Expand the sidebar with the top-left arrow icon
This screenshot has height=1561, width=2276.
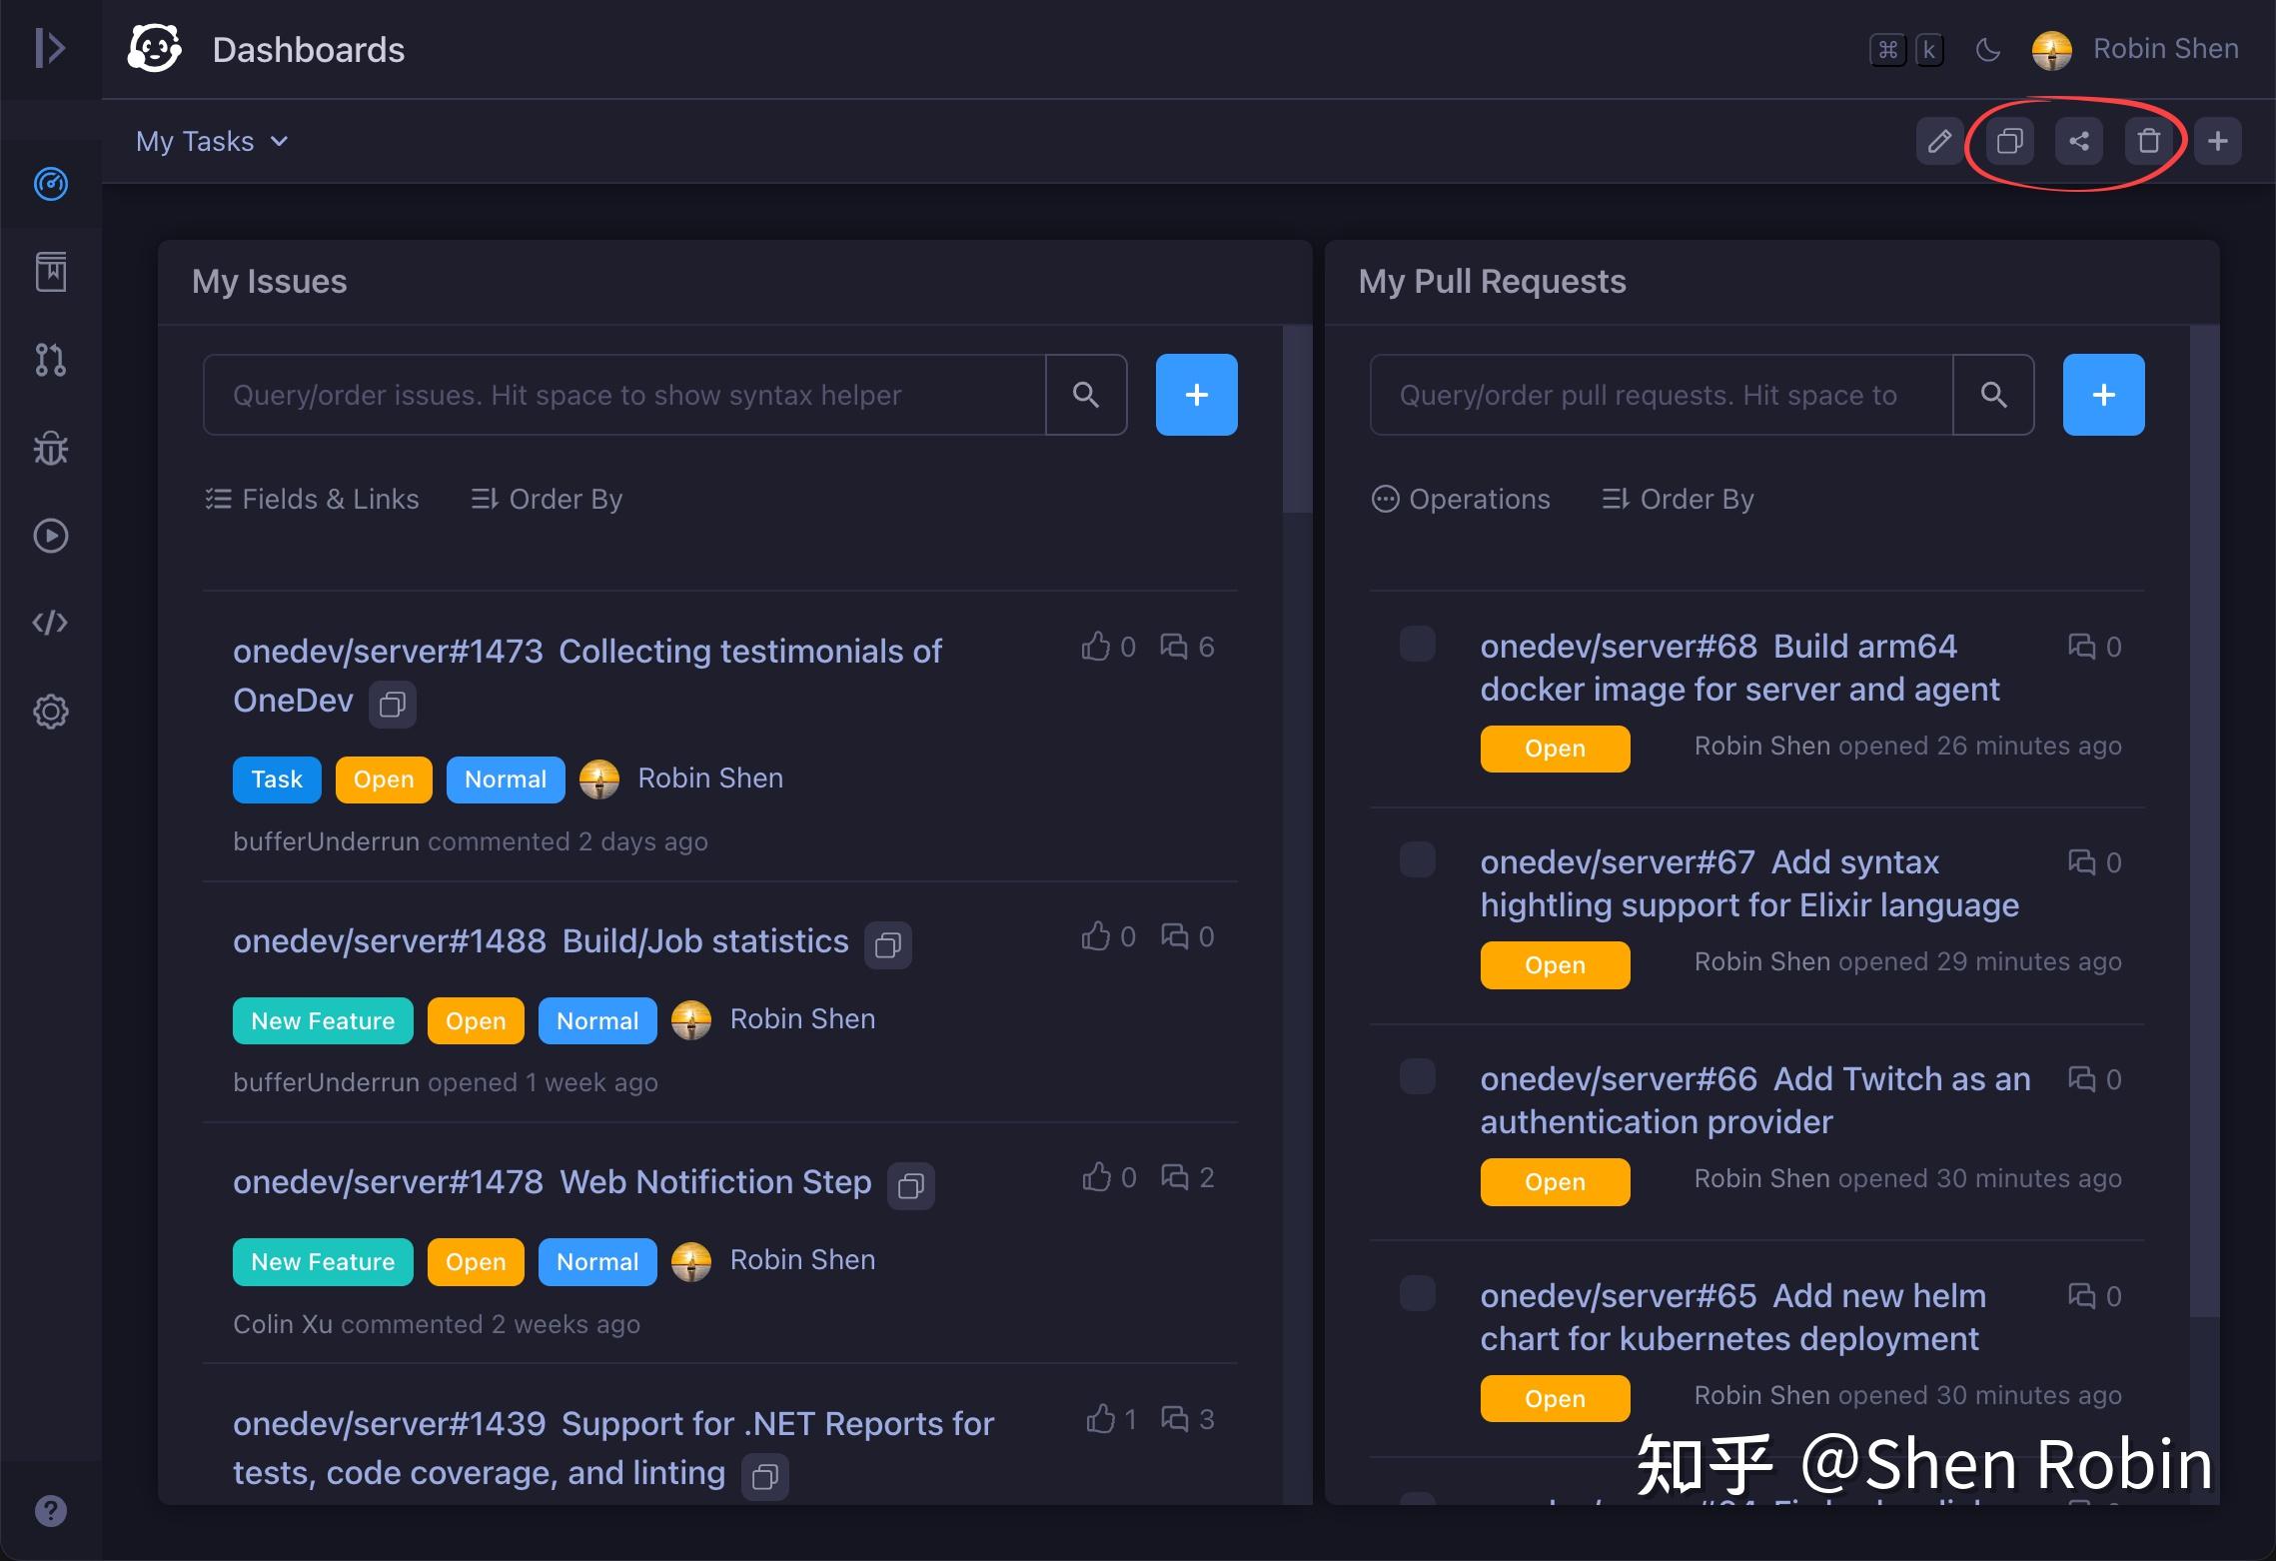[x=50, y=48]
